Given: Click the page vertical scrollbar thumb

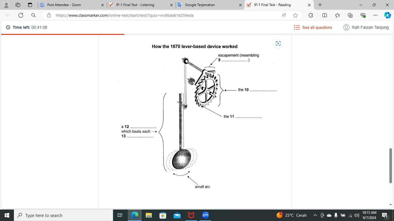Looking at the screenshot, I should 391,165.
